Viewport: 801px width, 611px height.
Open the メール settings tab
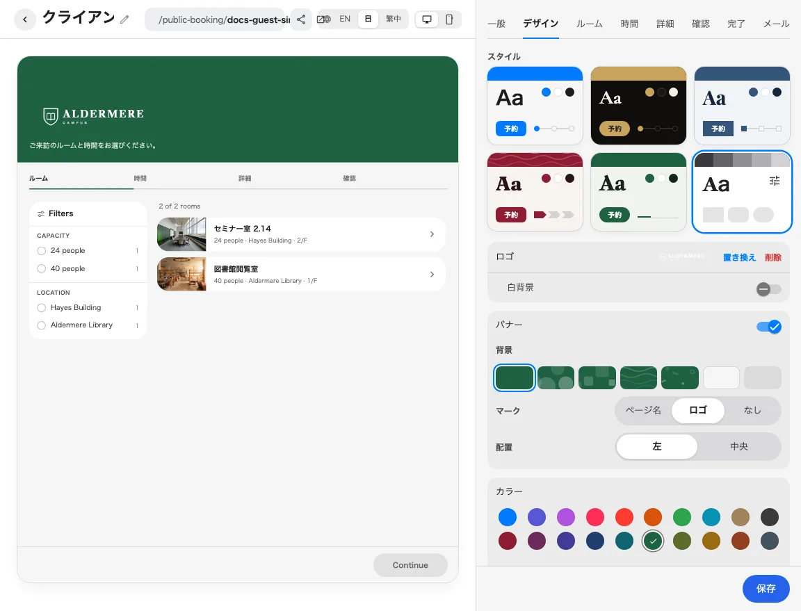776,24
